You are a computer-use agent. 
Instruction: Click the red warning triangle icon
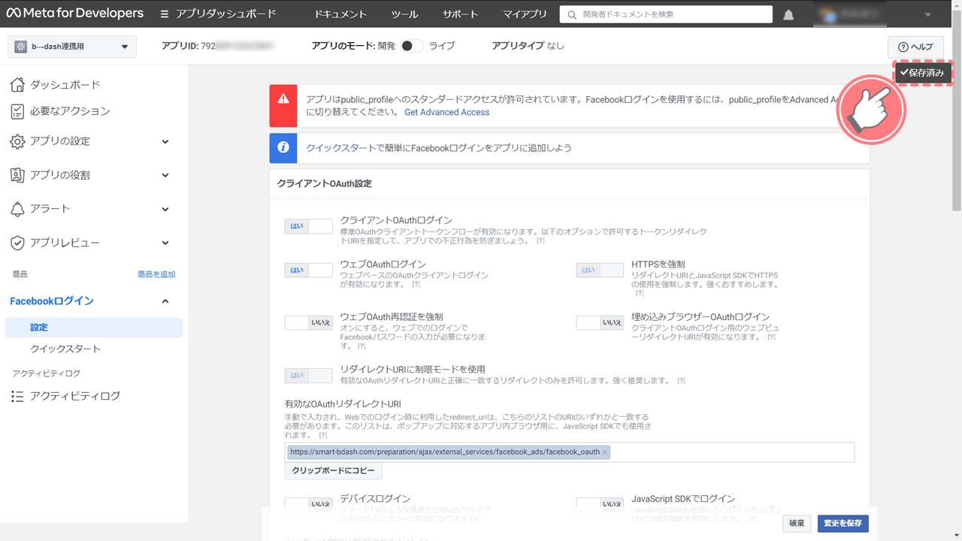[x=283, y=98]
